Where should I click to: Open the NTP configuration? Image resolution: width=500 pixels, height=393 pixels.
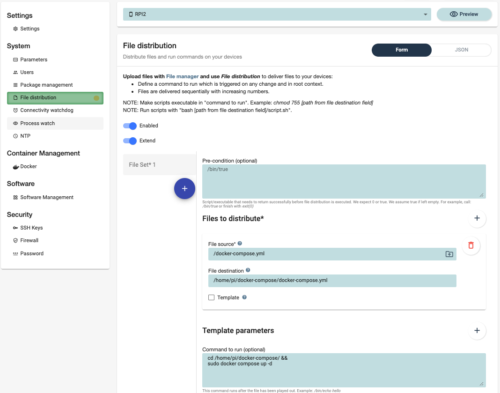(26, 136)
